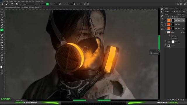Image resolution: width=187 pixels, height=105 pixels.
Task: Click the Search icon in options bar
Action: click(178, 4)
